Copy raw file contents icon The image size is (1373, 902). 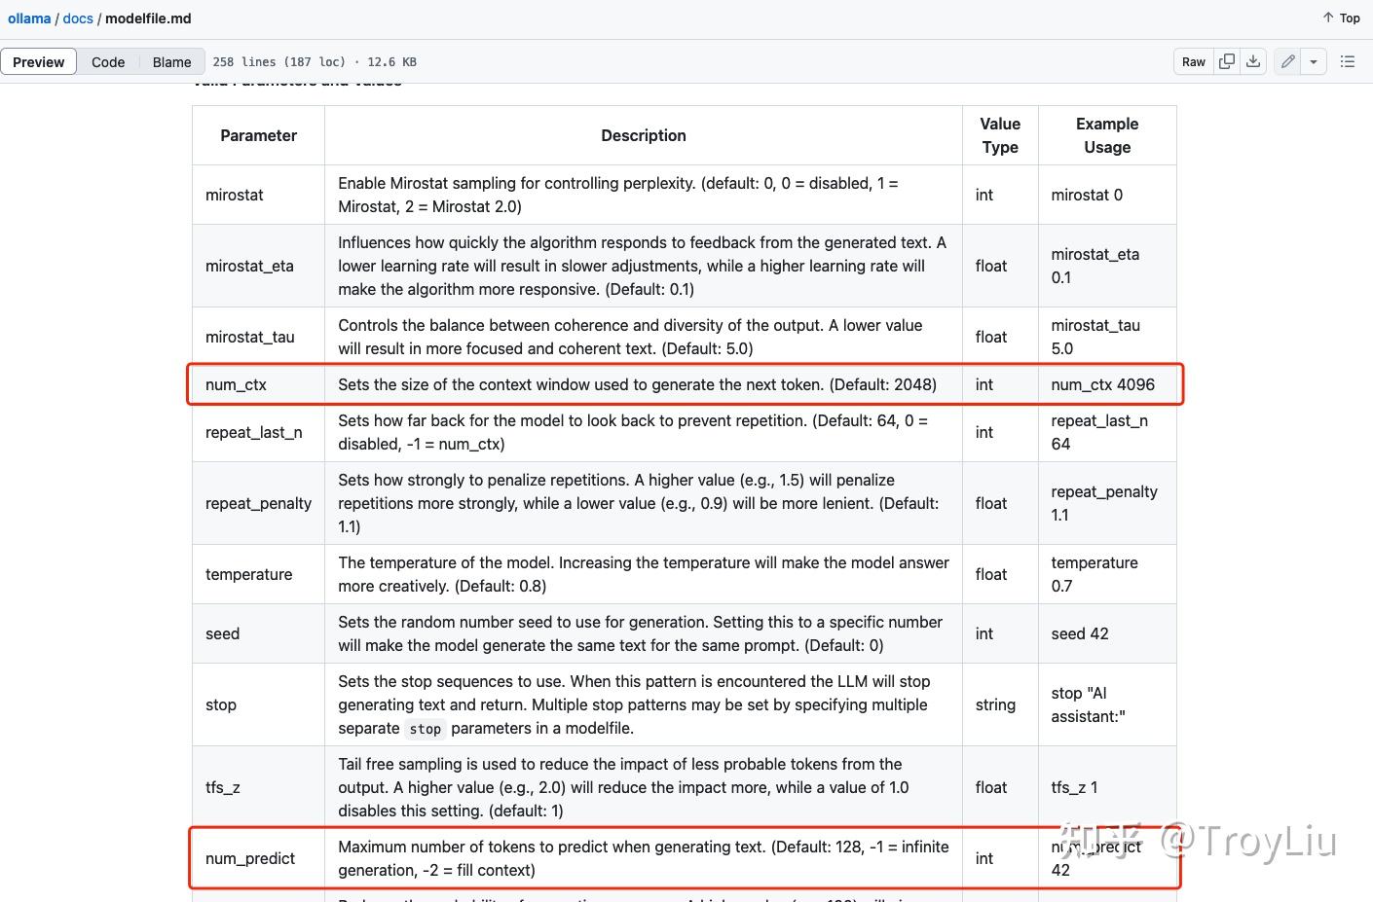pos(1227,61)
